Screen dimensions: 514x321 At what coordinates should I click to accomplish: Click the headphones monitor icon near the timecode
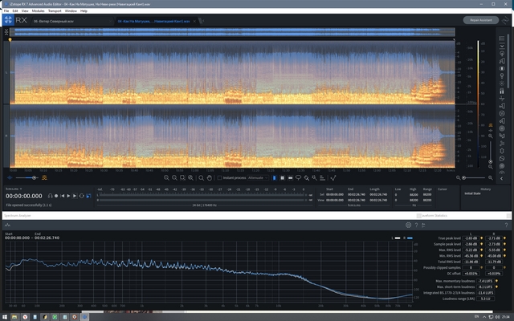click(x=50, y=196)
